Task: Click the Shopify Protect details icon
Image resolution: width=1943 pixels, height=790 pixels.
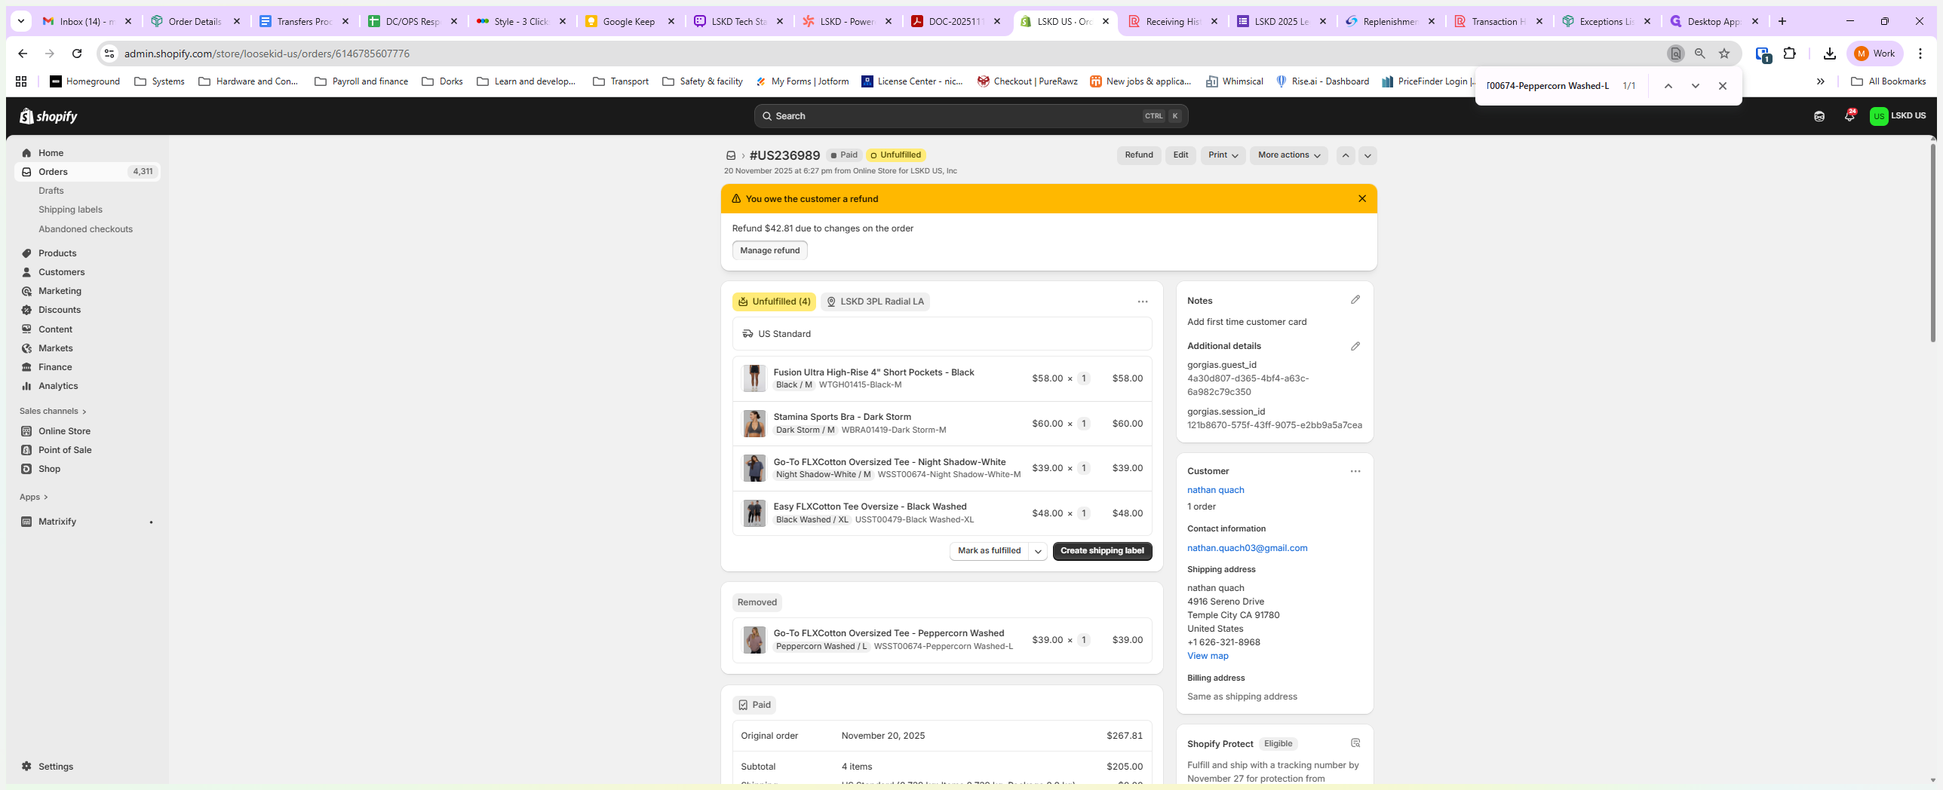Action: 1355,743
